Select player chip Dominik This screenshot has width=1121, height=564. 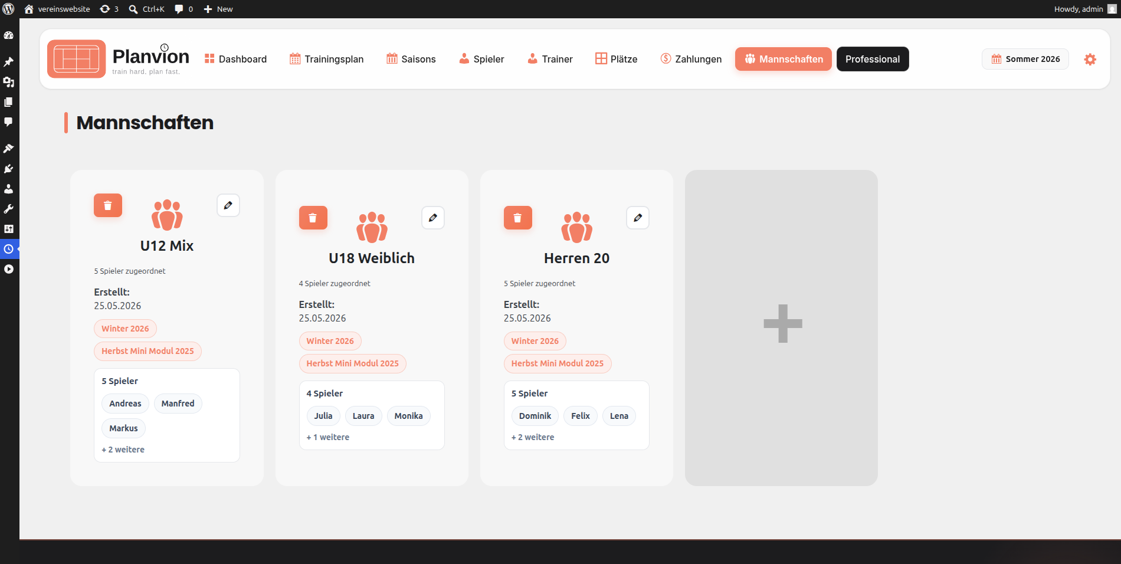click(x=535, y=416)
